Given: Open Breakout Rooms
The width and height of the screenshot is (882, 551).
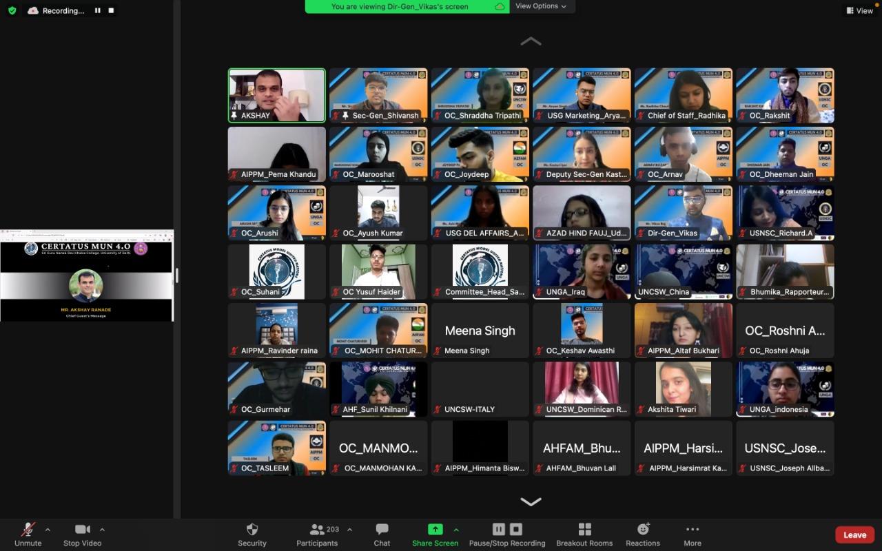Looking at the screenshot, I should pyautogui.click(x=584, y=530).
